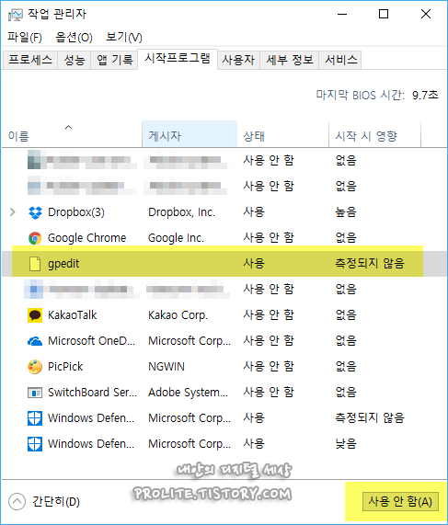The height and width of the screenshot is (525, 448).
Task: Select the Microsoft OneD... row name
Action: tap(91, 341)
